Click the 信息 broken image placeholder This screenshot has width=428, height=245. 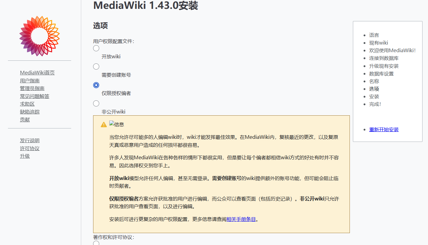coord(117,124)
